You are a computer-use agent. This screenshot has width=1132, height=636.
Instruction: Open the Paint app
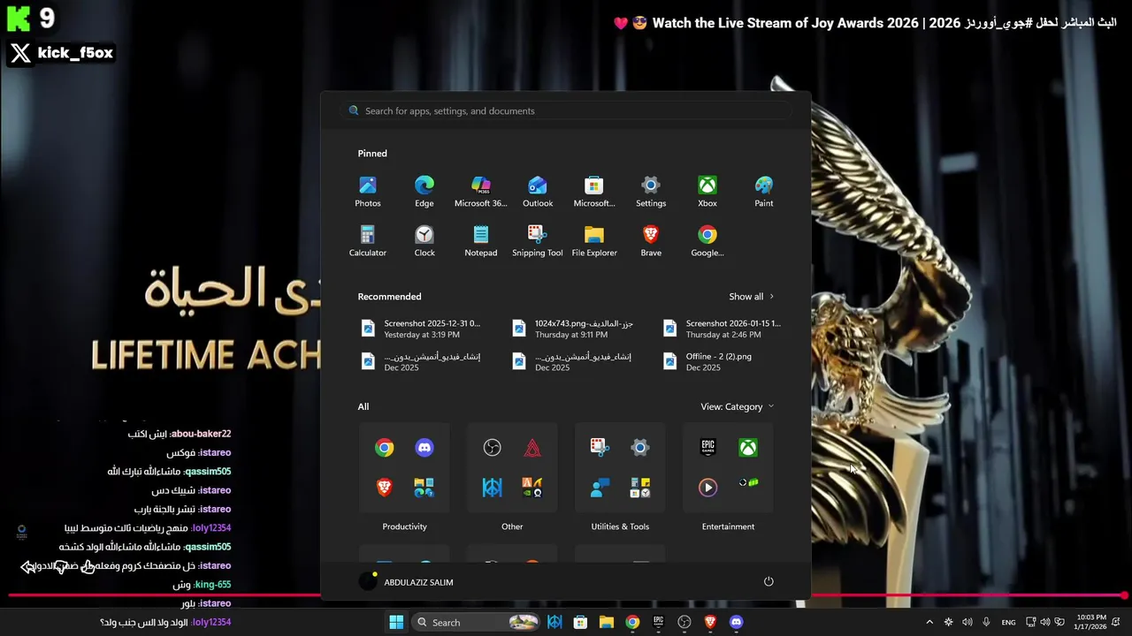pyautogui.click(x=764, y=192)
